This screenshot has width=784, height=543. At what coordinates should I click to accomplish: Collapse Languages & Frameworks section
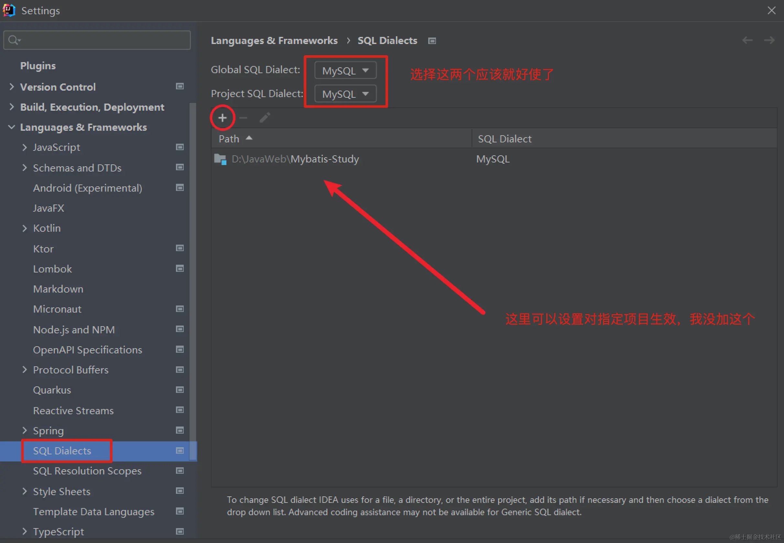pos(12,127)
